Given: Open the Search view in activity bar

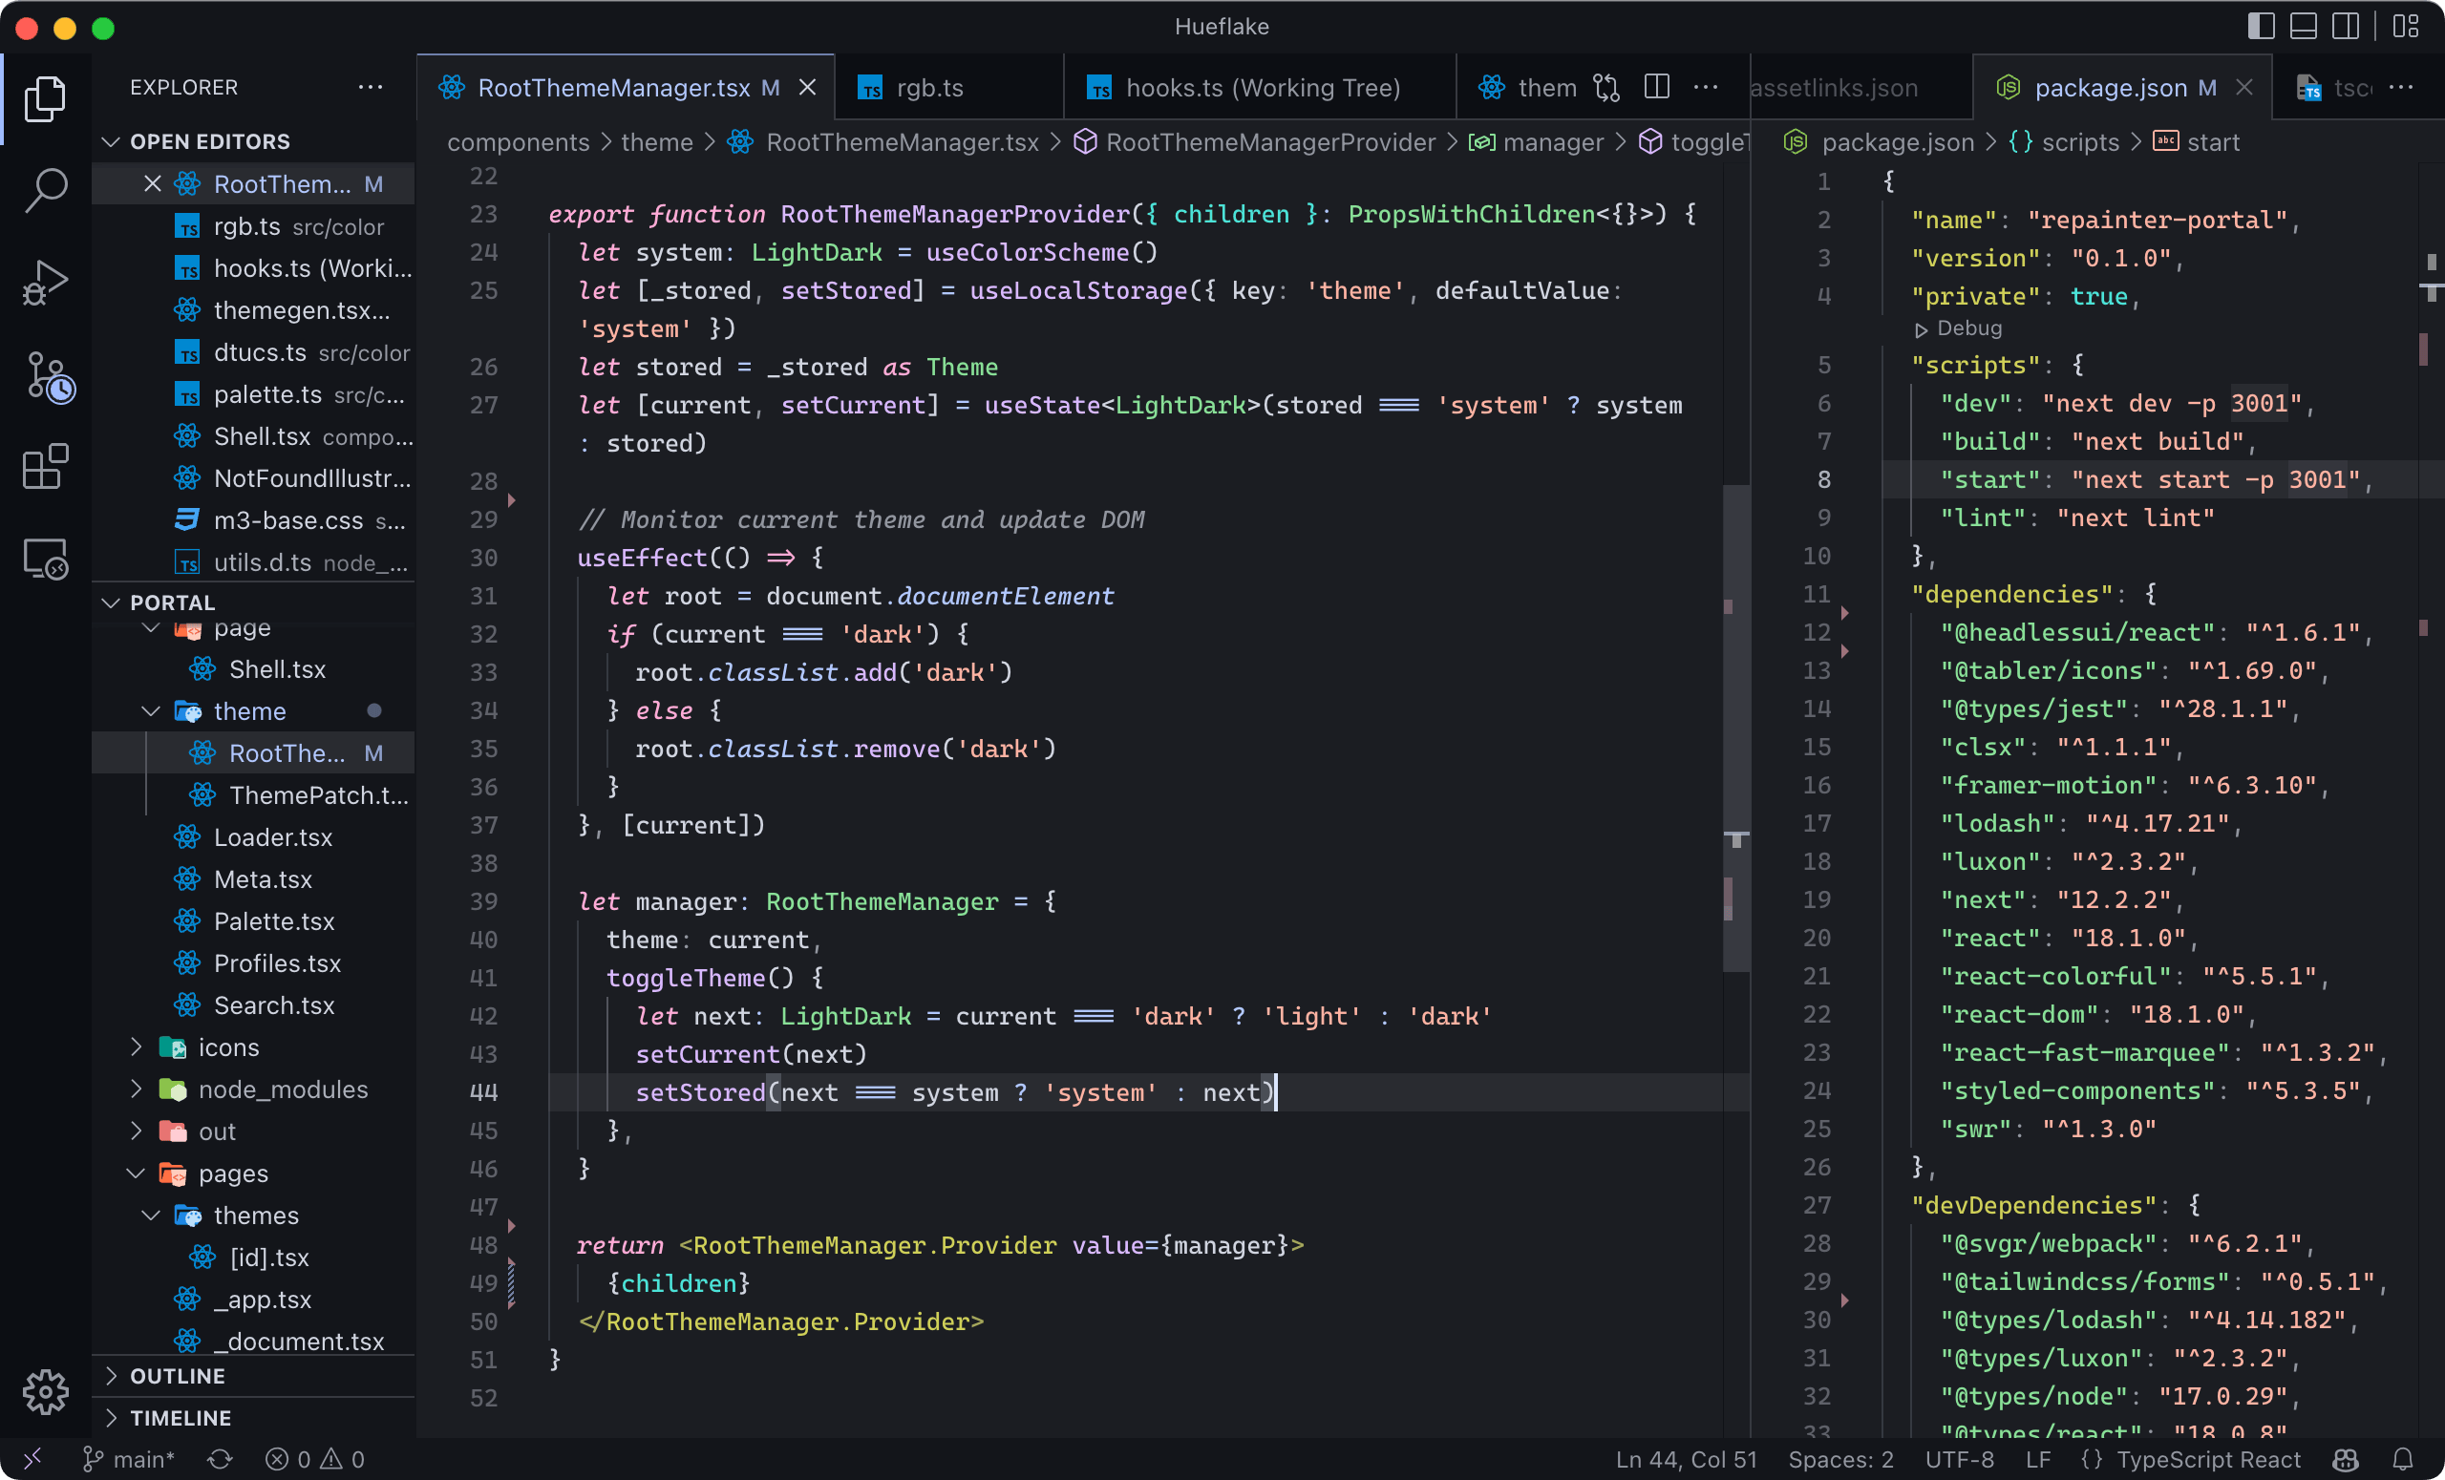Looking at the screenshot, I should tap(46, 188).
